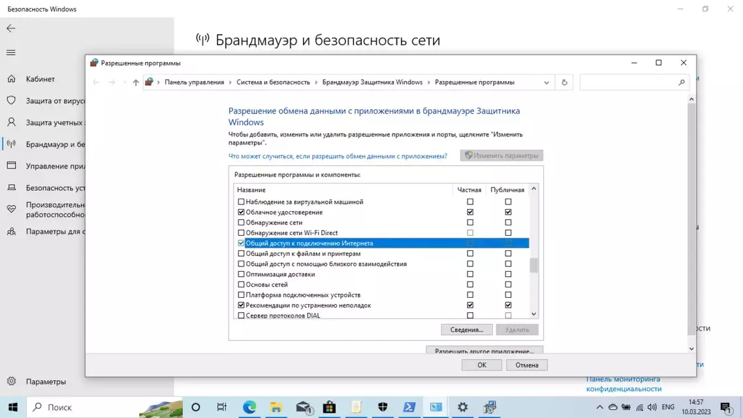Image resolution: width=743 pixels, height=418 pixels.
Task: Open Microsoft Store from taskbar
Action: coord(329,407)
